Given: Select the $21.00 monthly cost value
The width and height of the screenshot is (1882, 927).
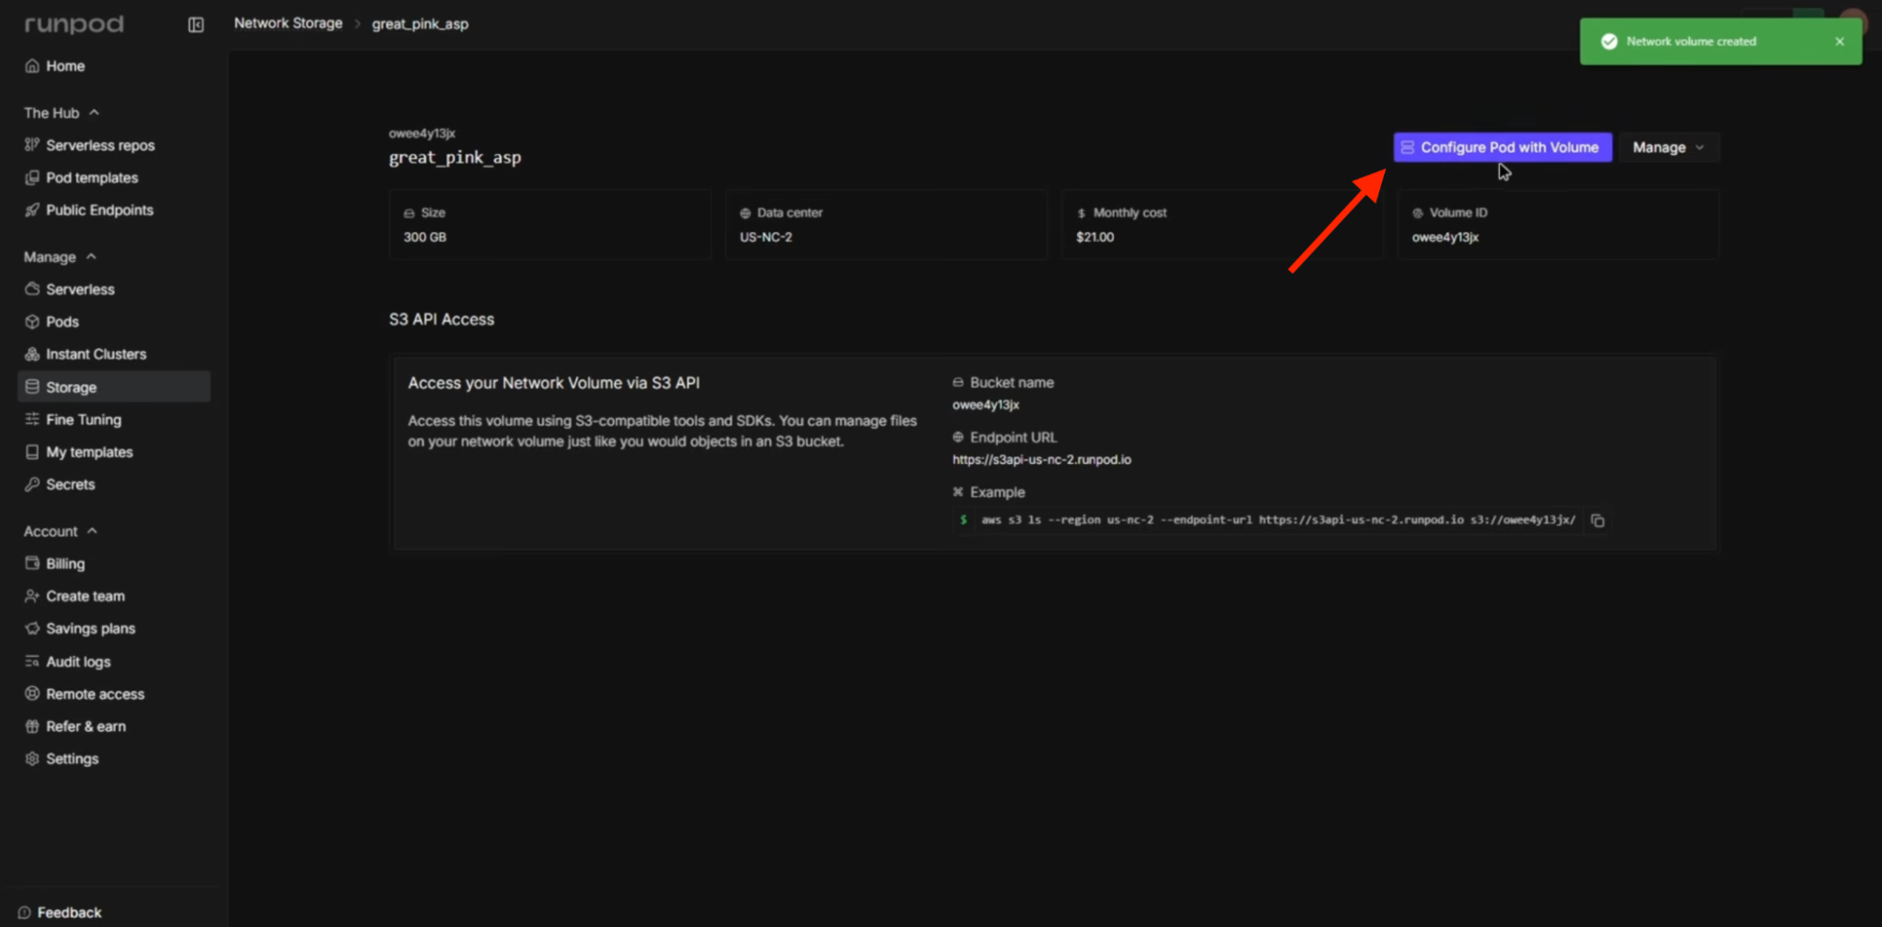Looking at the screenshot, I should (x=1095, y=237).
